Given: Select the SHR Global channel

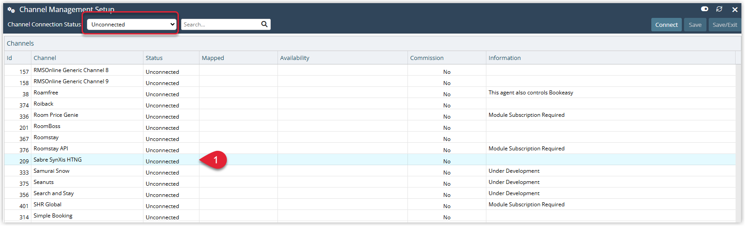Looking at the screenshot, I should pos(370,205).
